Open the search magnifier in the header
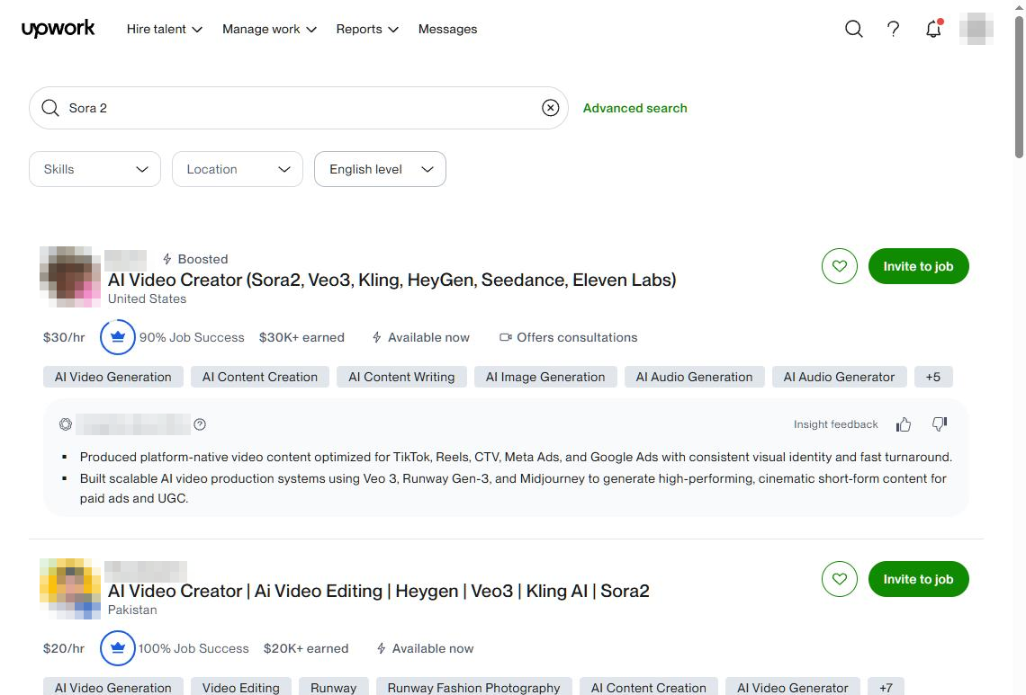Image resolution: width=1026 pixels, height=695 pixels. pyautogui.click(x=853, y=29)
